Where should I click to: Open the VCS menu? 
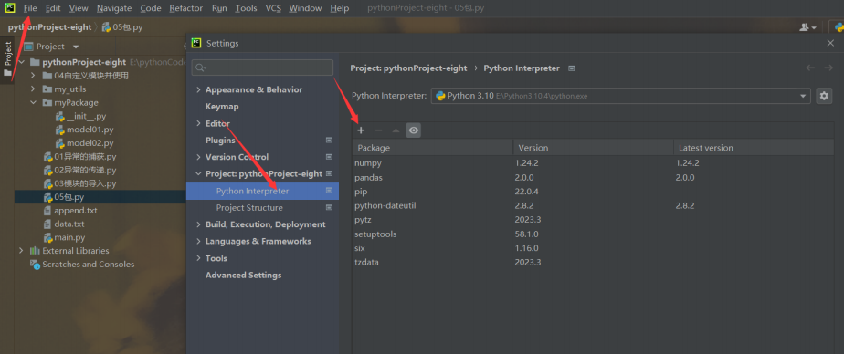pos(273,8)
